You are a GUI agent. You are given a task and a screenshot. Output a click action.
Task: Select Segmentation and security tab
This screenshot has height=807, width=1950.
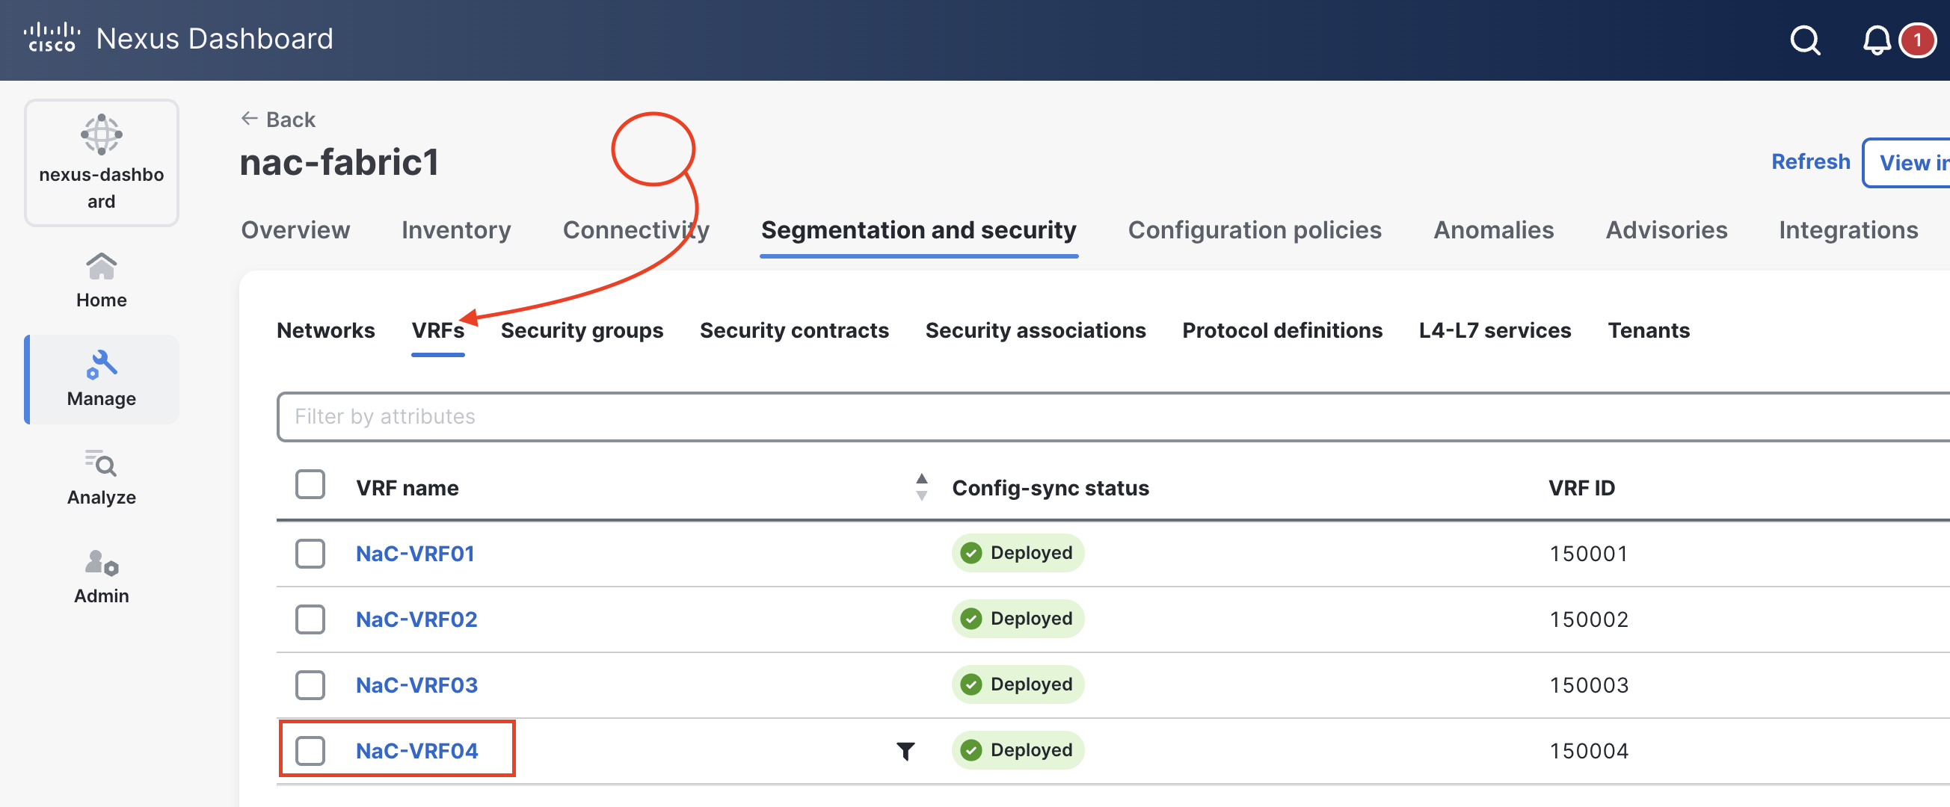[x=918, y=230]
